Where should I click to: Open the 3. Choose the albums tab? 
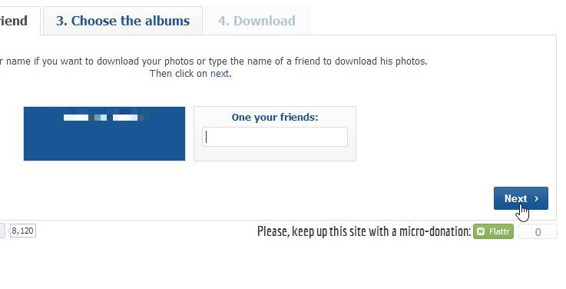point(123,21)
